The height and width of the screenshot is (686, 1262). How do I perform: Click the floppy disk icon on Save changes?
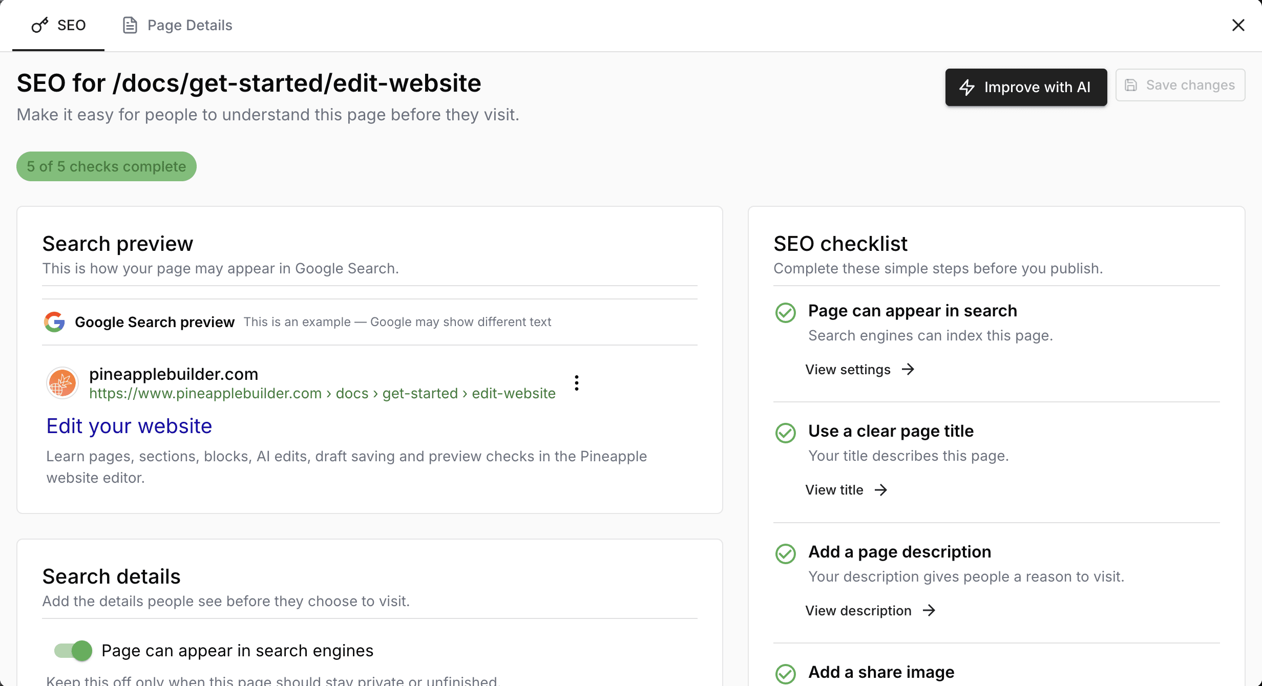point(1131,85)
